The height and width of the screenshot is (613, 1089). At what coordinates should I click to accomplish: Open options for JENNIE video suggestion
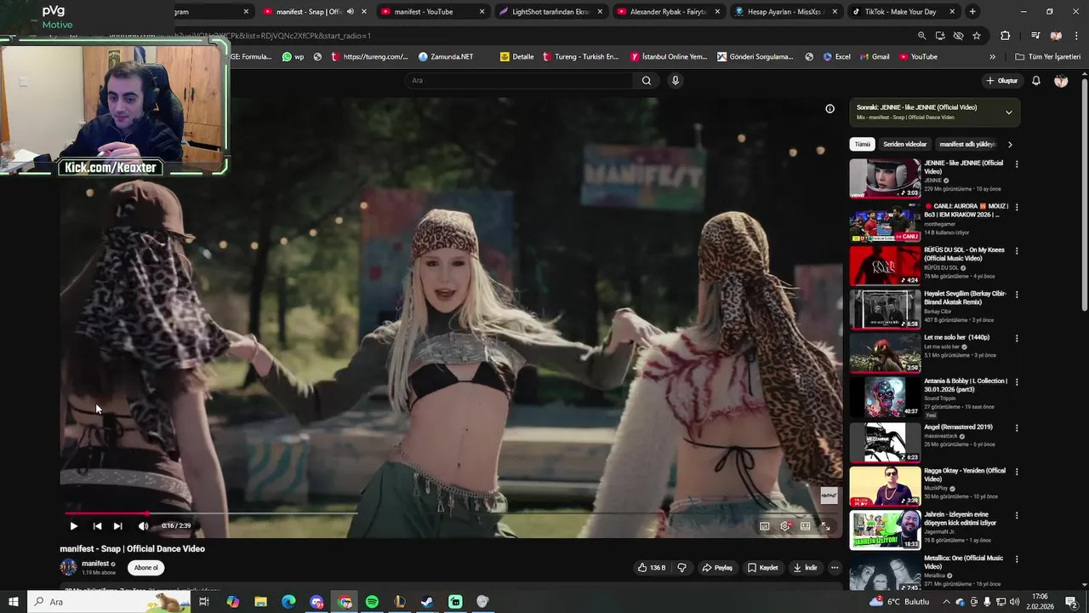(1016, 164)
